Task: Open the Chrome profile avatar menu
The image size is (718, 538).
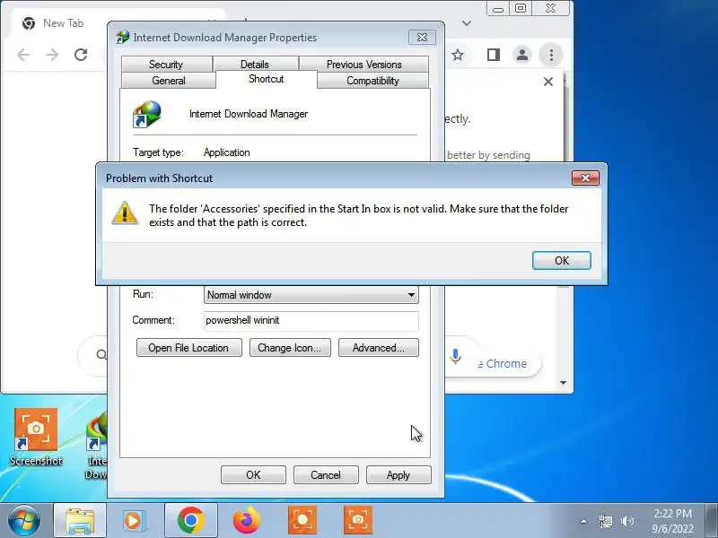Action: (522, 55)
